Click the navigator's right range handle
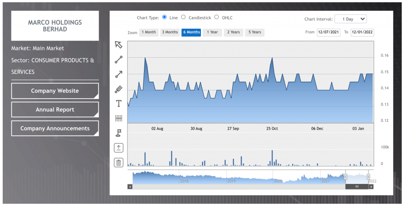This screenshot has width=404, height=206. coord(368,177)
